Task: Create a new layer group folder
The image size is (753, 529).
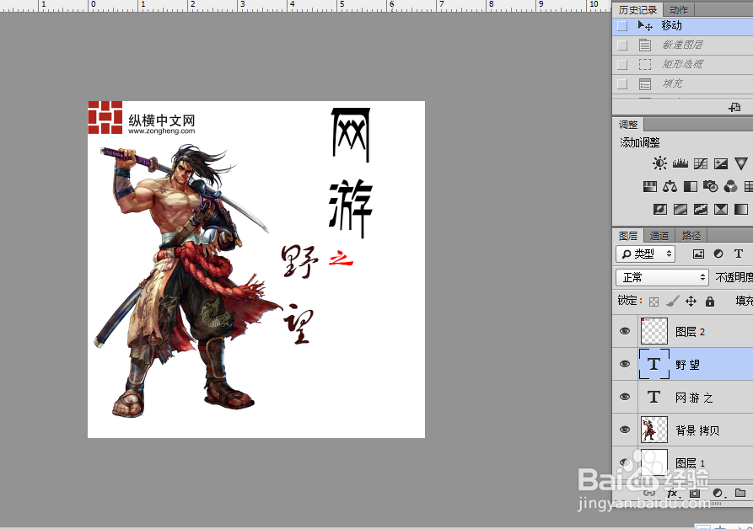Action: 740,493
